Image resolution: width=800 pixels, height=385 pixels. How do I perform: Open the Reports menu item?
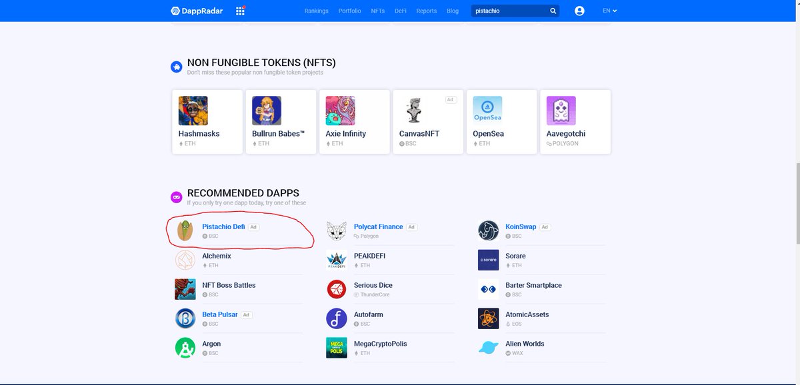point(426,11)
